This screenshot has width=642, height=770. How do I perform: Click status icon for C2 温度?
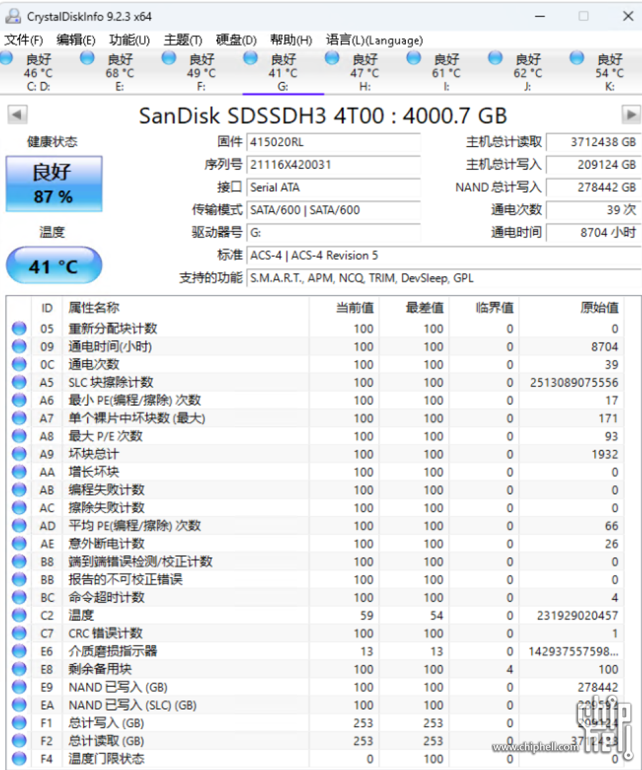click(19, 615)
